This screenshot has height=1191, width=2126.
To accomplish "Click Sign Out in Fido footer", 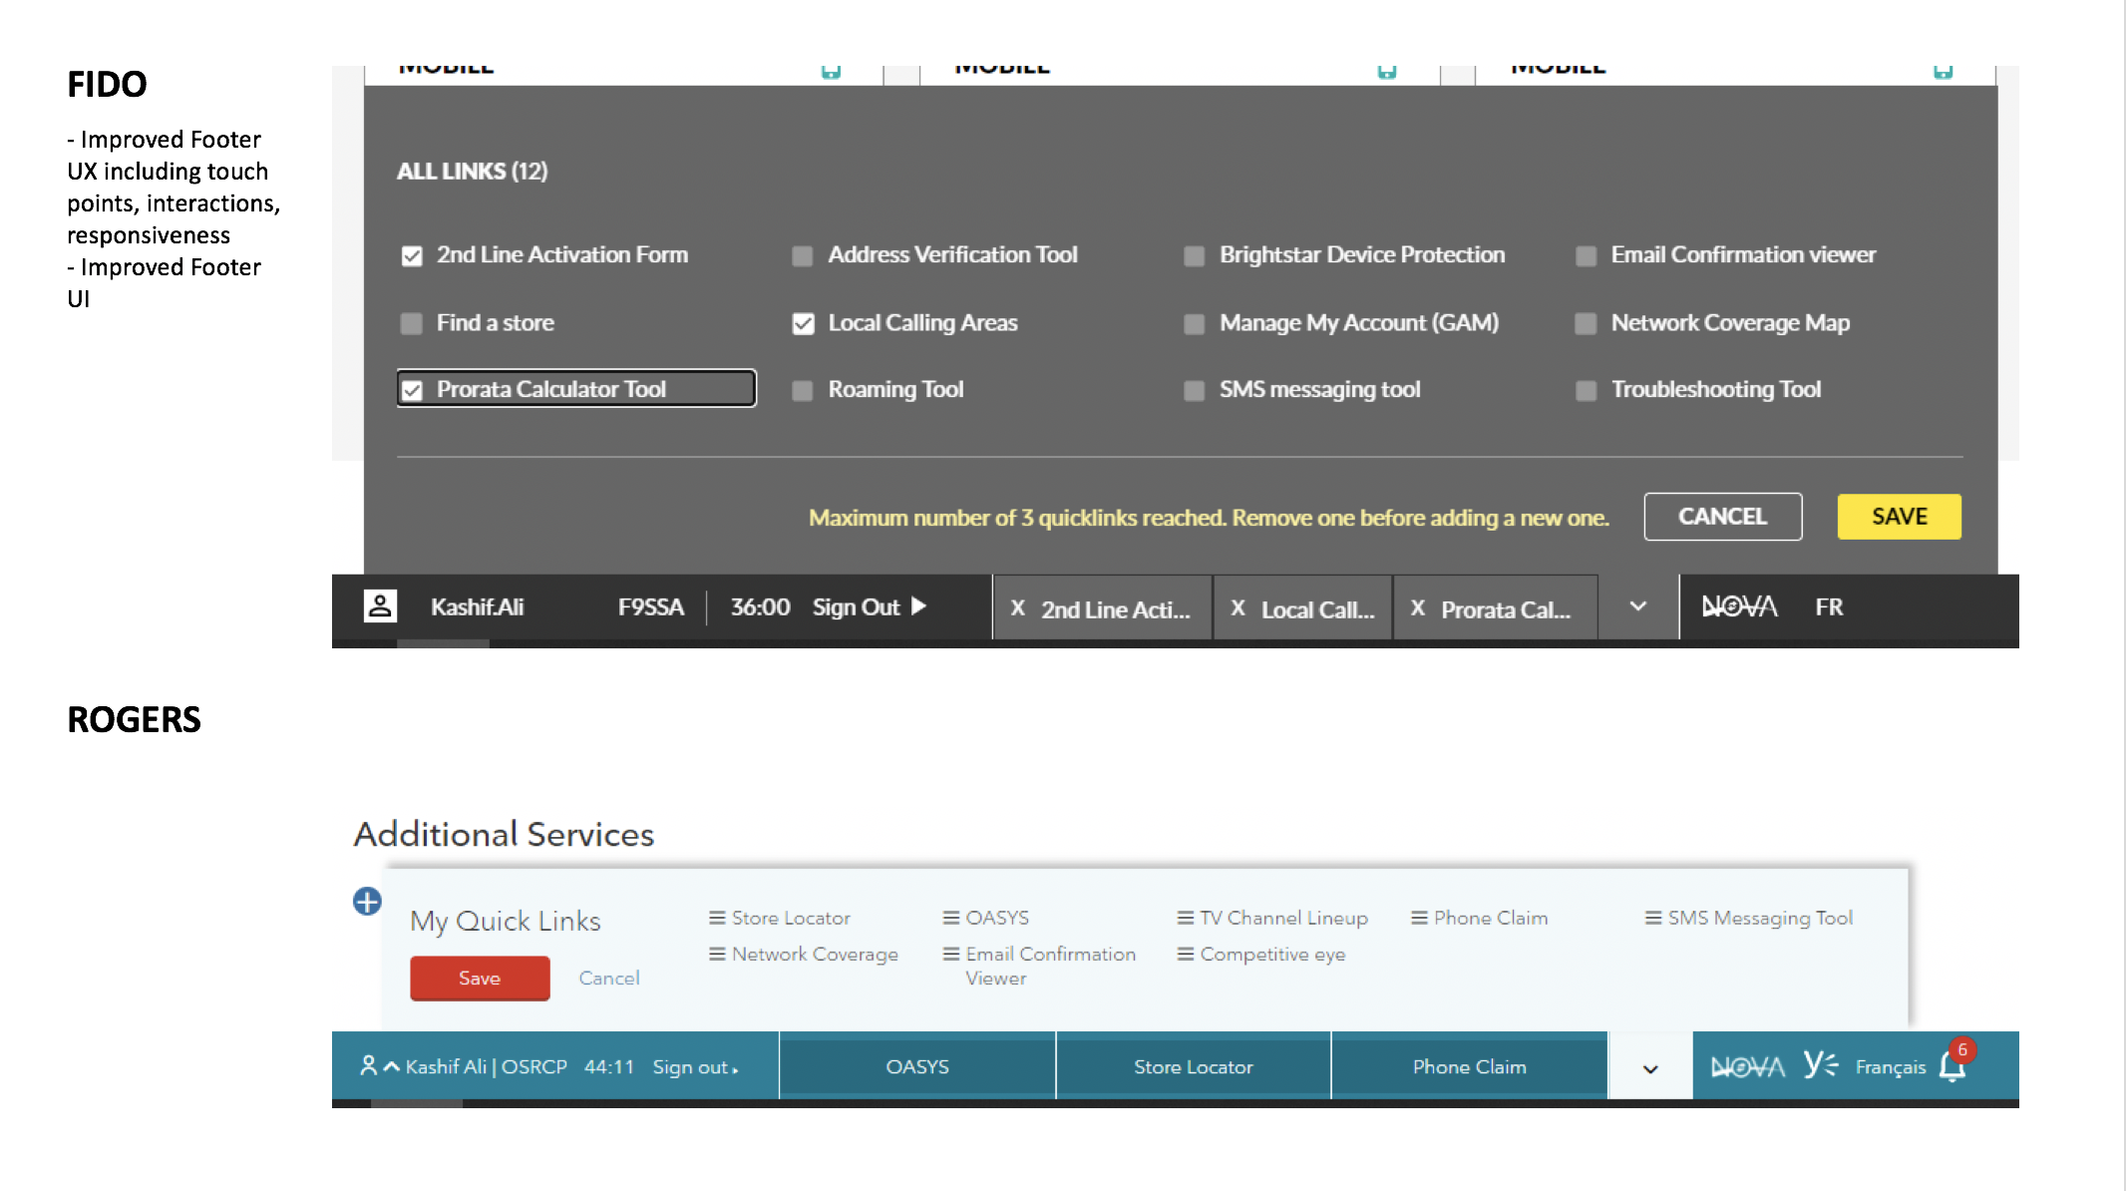I will pyautogui.click(x=857, y=606).
